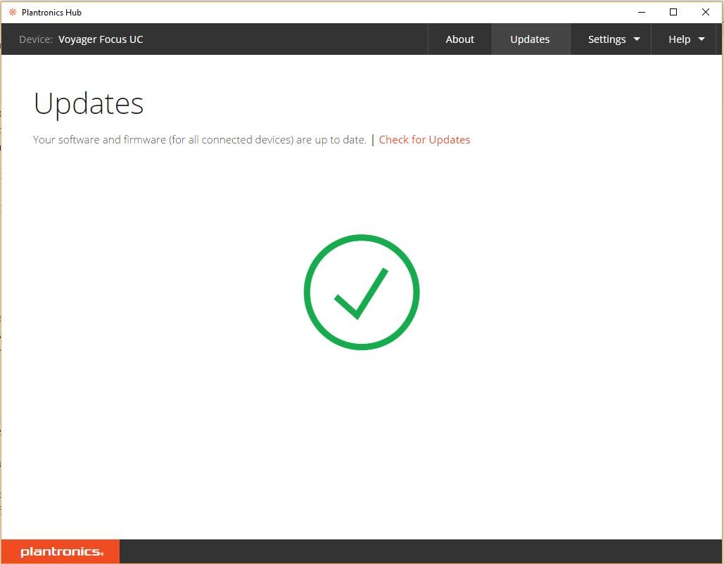Image resolution: width=724 pixels, height=564 pixels.
Task: Switch to the Updates tab
Action: pyautogui.click(x=530, y=39)
